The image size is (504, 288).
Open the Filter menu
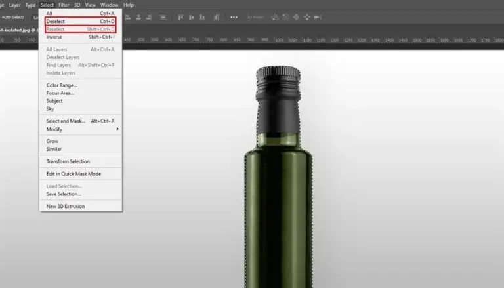tap(64, 5)
